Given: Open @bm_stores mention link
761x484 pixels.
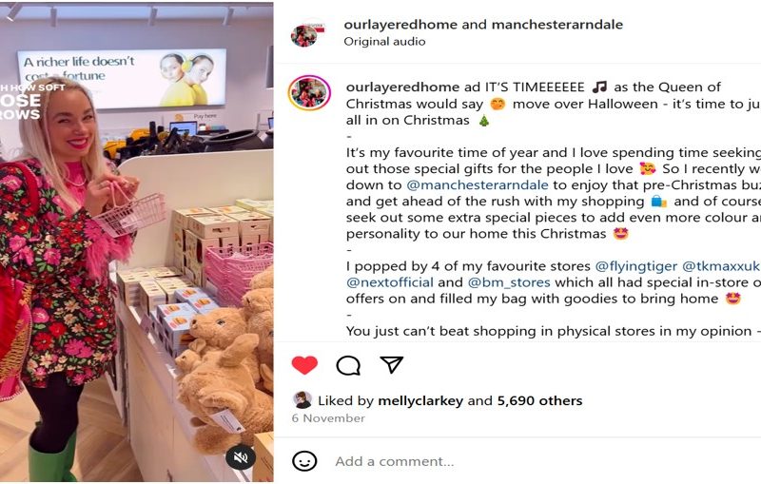Looking at the screenshot, I should [x=509, y=282].
